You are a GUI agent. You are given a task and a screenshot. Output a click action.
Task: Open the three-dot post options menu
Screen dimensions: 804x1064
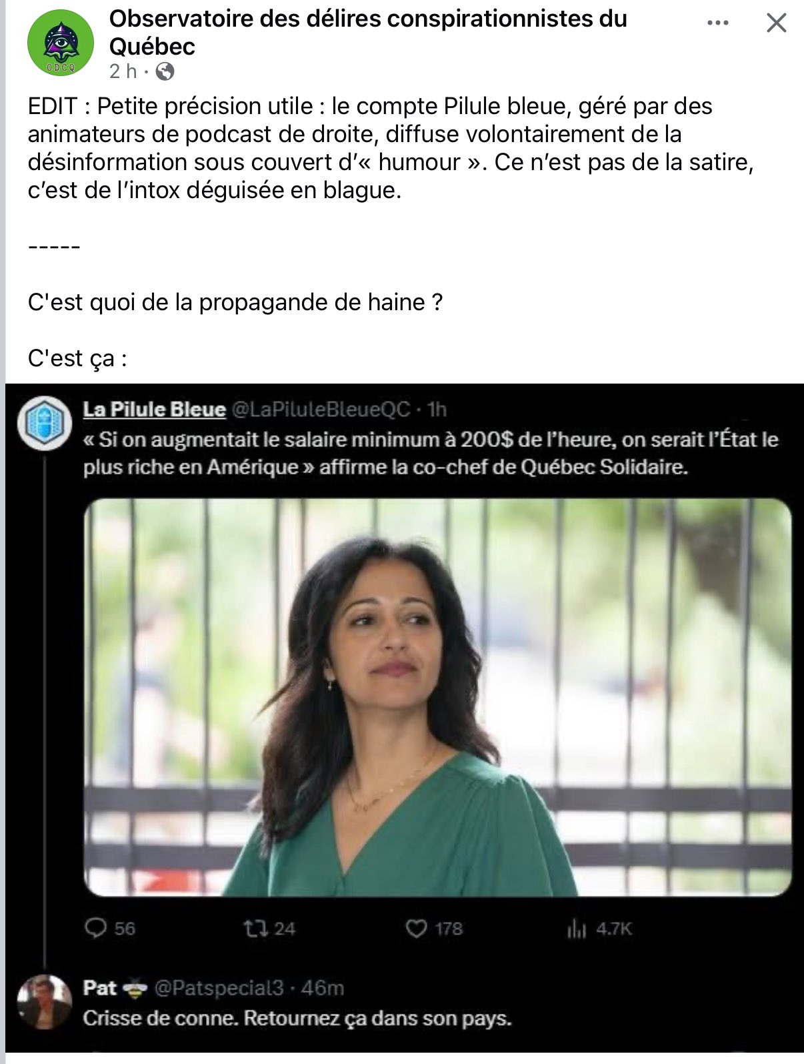pos(717,23)
